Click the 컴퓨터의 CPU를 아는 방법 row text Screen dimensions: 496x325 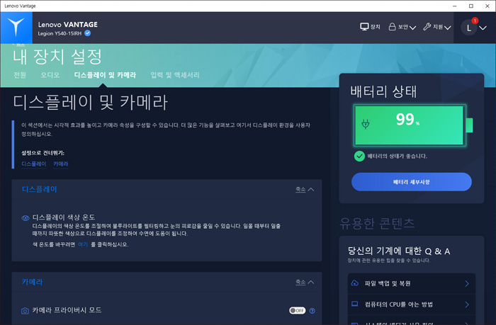click(x=398, y=304)
